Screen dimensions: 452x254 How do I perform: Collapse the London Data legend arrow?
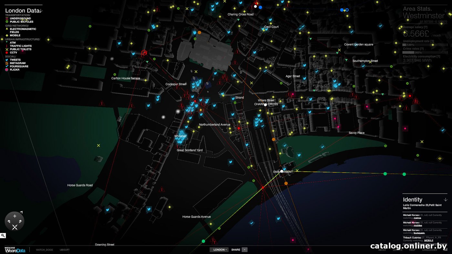(41, 11)
